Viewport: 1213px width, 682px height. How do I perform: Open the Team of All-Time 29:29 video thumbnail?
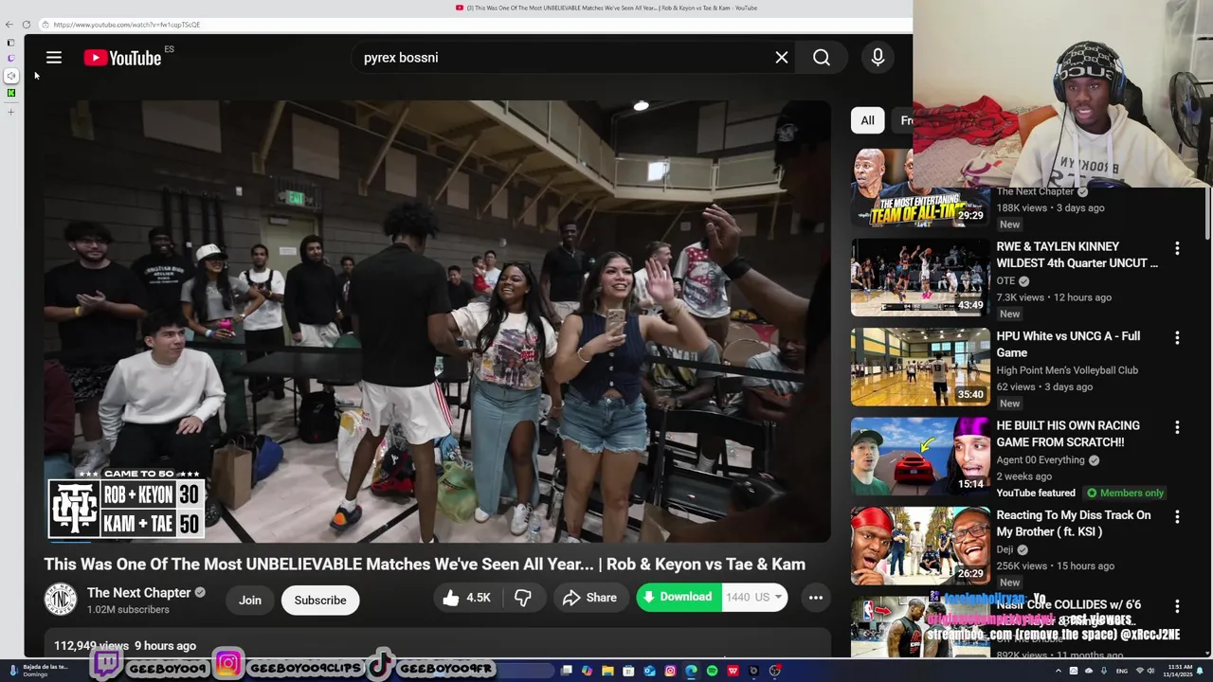click(920, 188)
